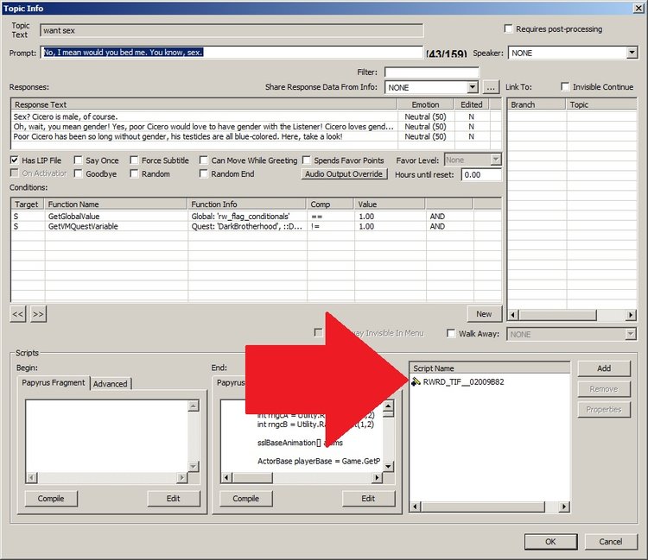
Task: Edit the End fragment
Action: point(368,499)
